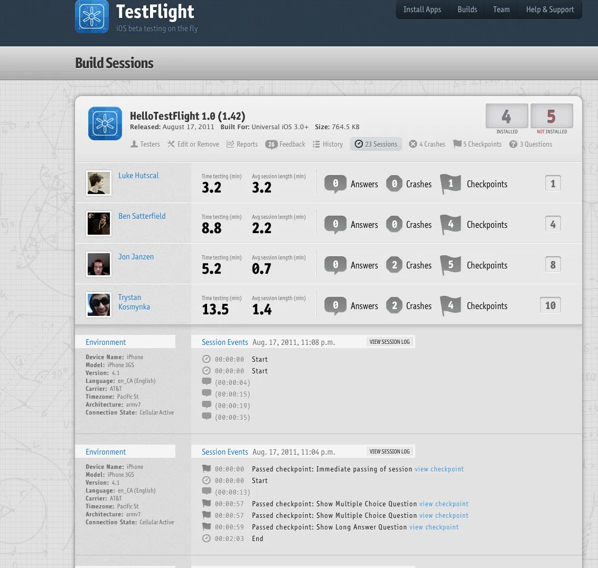Open Feedback showing 26 items
The width and height of the screenshot is (598, 568).
(285, 144)
